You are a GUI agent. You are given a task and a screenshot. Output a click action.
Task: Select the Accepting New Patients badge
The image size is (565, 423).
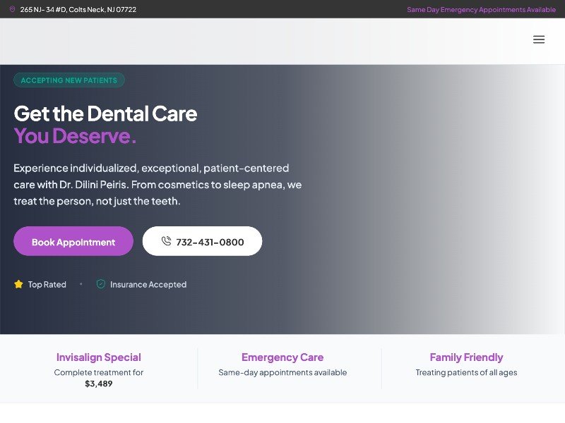pyautogui.click(x=69, y=80)
